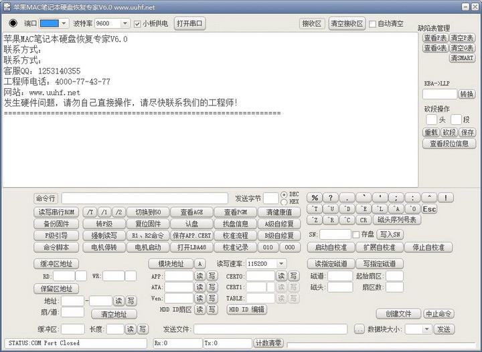This screenshot has width=482, height=352.
Task: Click the 查看P表 button
Action: pos(435,38)
